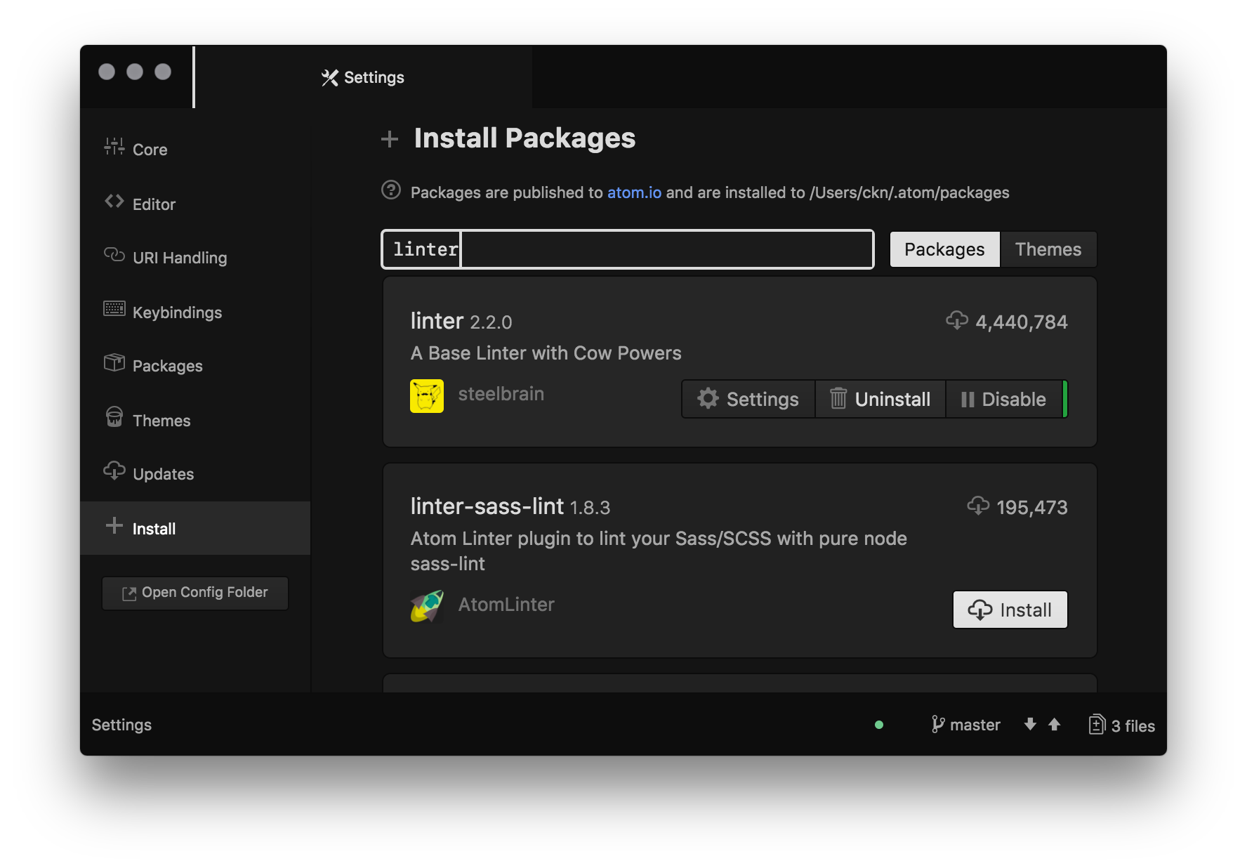This screenshot has width=1247, height=868.
Task: Switch to the Settings tab
Action: [x=363, y=77]
